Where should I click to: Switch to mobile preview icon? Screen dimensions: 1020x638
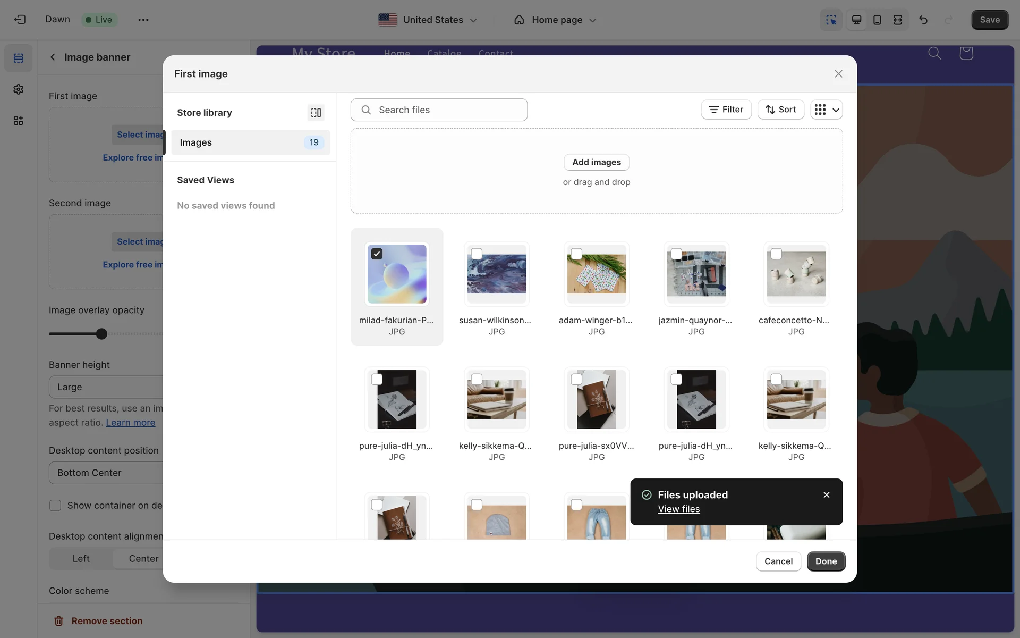(877, 20)
